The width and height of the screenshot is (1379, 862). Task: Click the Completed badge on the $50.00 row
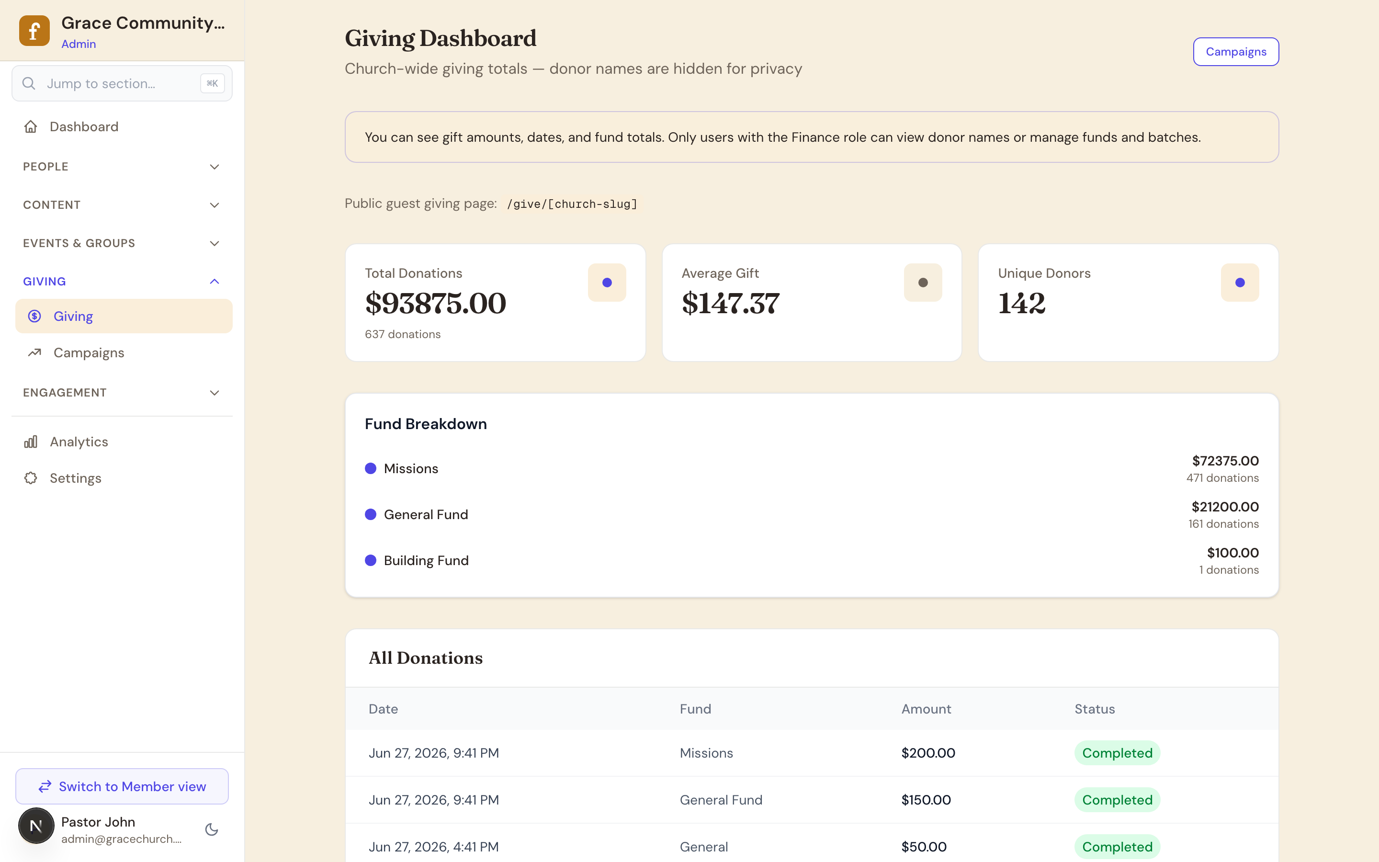[1117, 847]
